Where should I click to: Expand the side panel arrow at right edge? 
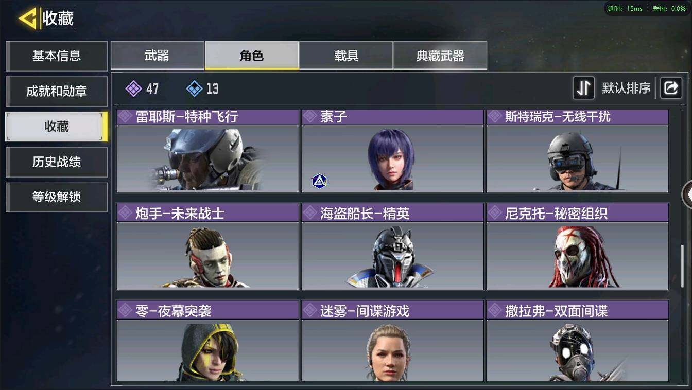point(687,194)
